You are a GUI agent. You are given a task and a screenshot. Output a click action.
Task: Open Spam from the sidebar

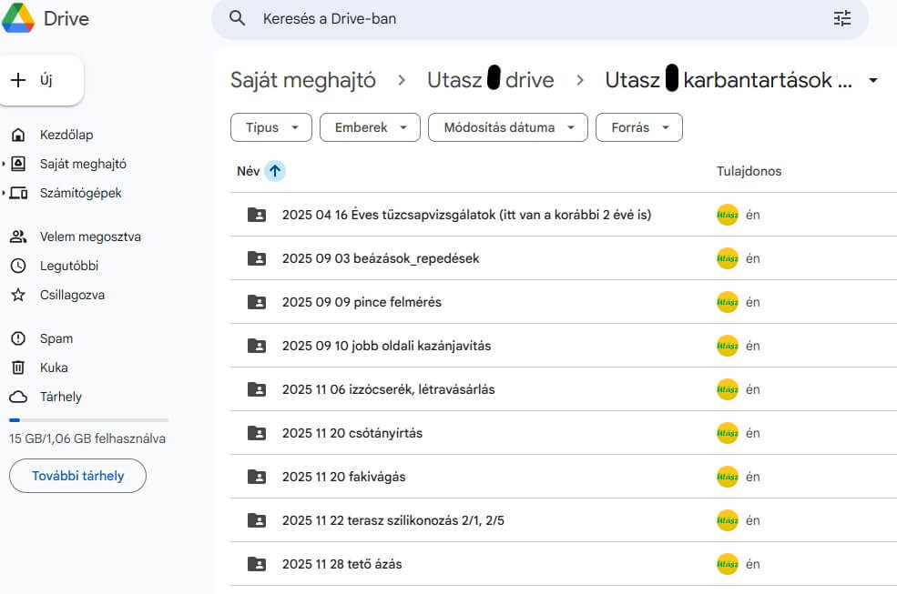pos(56,338)
